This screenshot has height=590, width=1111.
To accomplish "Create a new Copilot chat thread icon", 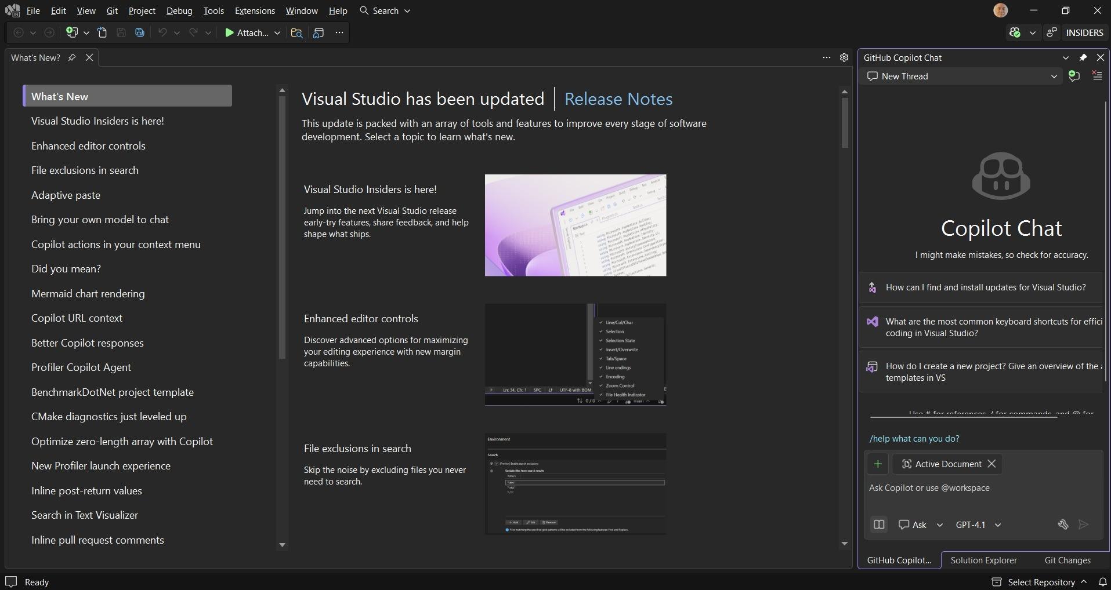I will point(1074,76).
